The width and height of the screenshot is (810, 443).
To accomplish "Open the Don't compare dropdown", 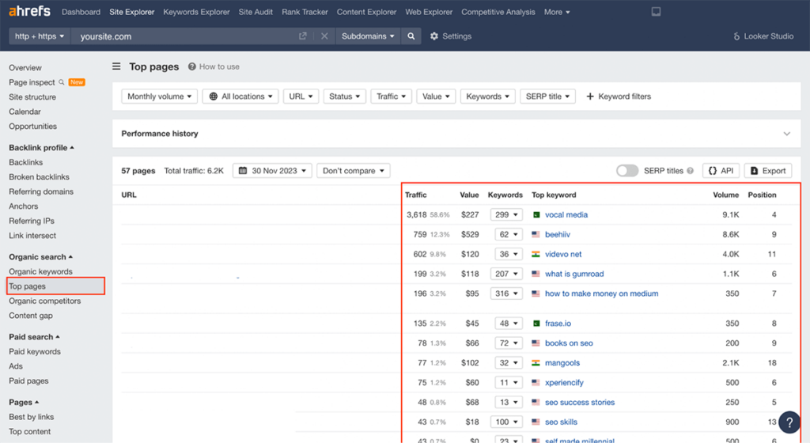I will point(354,171).
